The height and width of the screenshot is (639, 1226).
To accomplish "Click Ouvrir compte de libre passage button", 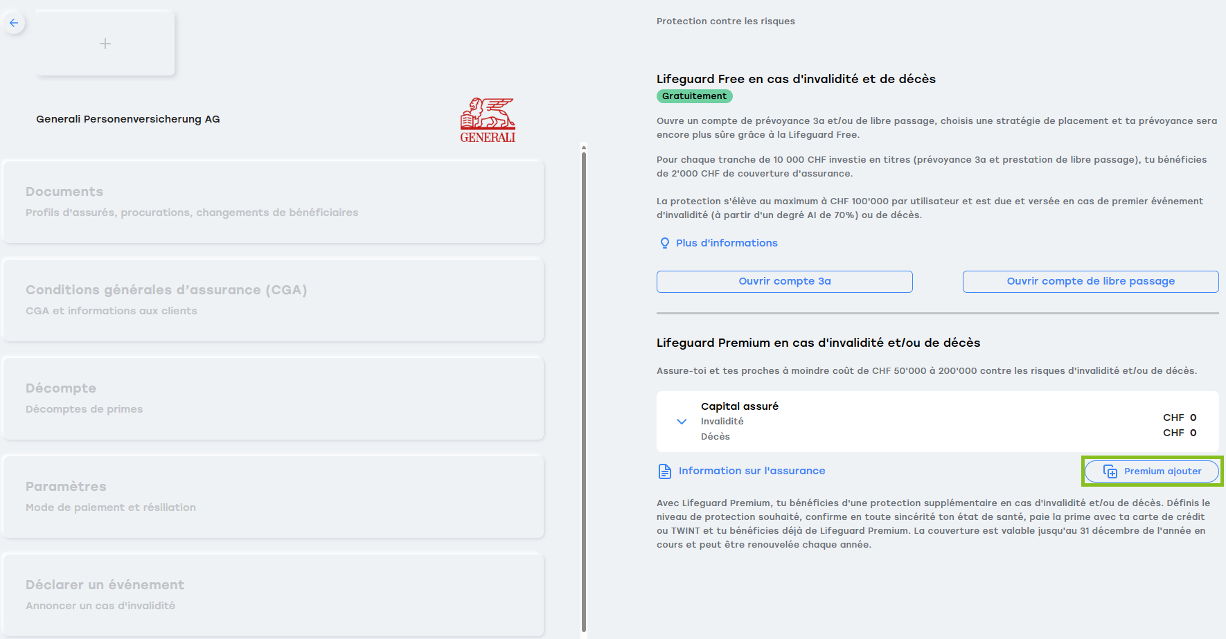I will pos(1091,281).
